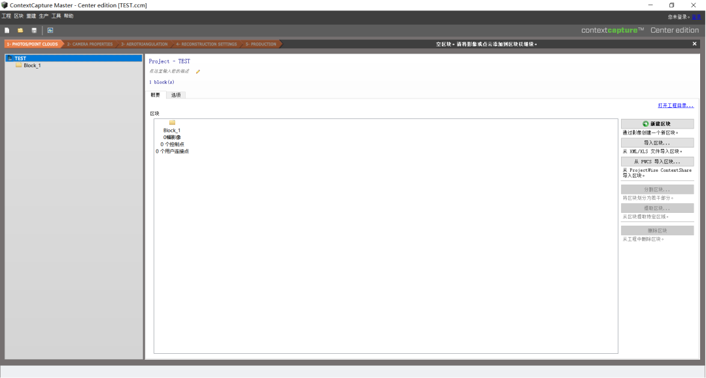Select step 5 Production
This screenshot has height=378, width=706.
pyautogui.click(x=261, y=44)
